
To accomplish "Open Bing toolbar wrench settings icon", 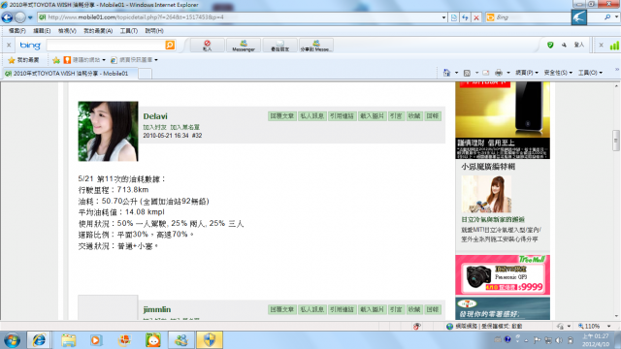I will point(564,46).
